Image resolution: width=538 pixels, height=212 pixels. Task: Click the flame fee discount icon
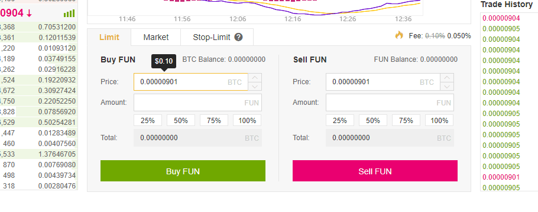tap(399, 35)
